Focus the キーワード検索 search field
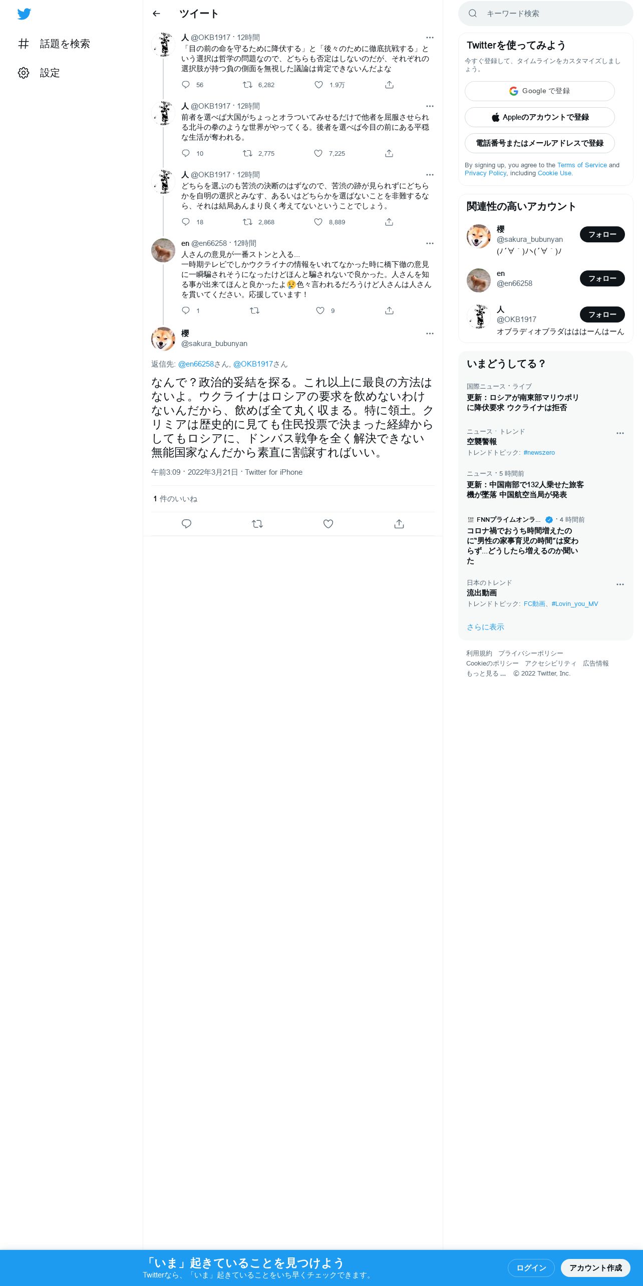 pyautogui.click(x=545, y=14)
